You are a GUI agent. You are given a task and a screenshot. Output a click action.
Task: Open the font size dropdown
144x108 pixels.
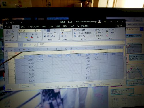pos(40,31)
